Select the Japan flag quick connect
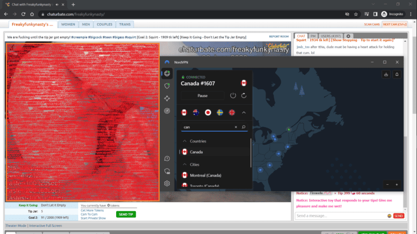Screen dimensions: 417x234 [208, 113]
